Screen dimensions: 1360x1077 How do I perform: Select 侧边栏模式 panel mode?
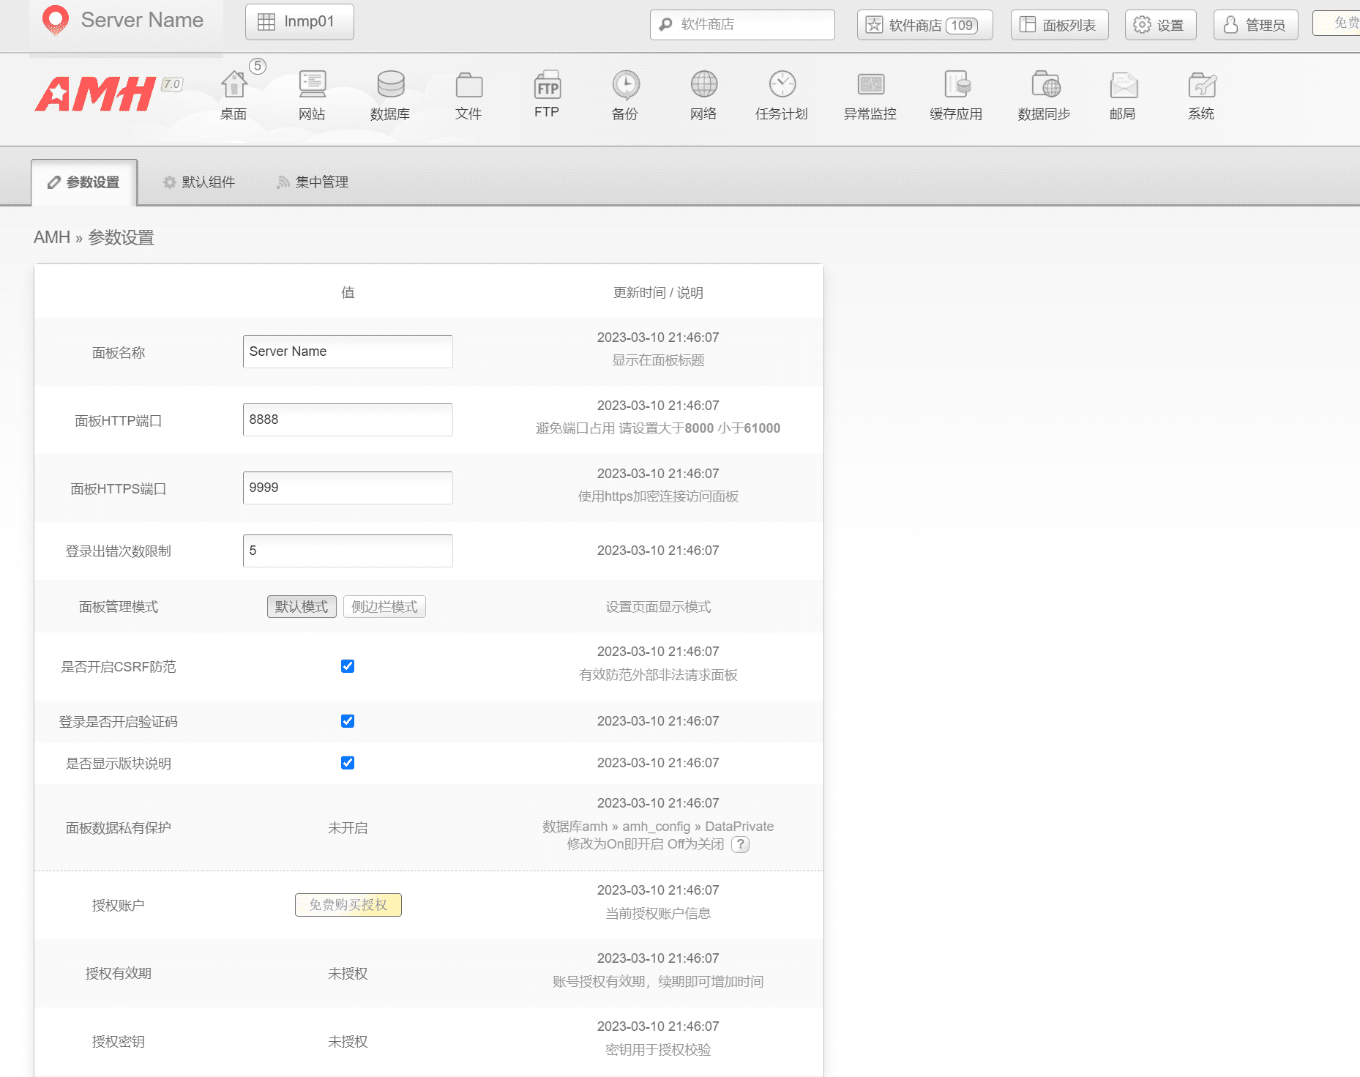coord(384,606)
